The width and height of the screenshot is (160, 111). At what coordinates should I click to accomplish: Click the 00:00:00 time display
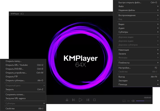[x=147, y=98]
